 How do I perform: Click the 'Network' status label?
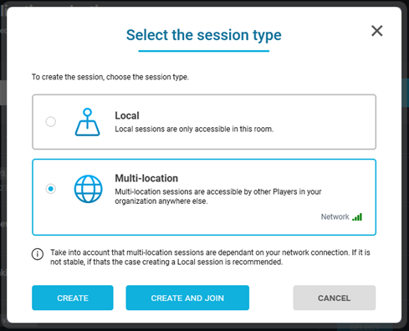coord(335,216)
